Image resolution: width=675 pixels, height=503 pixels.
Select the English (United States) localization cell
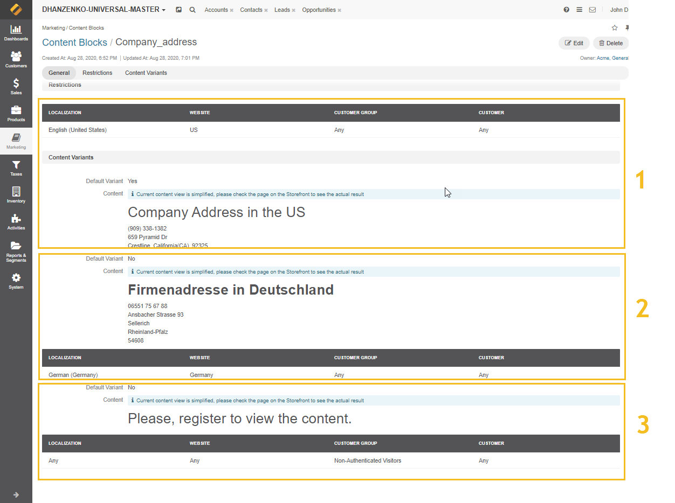coord(78,130)
